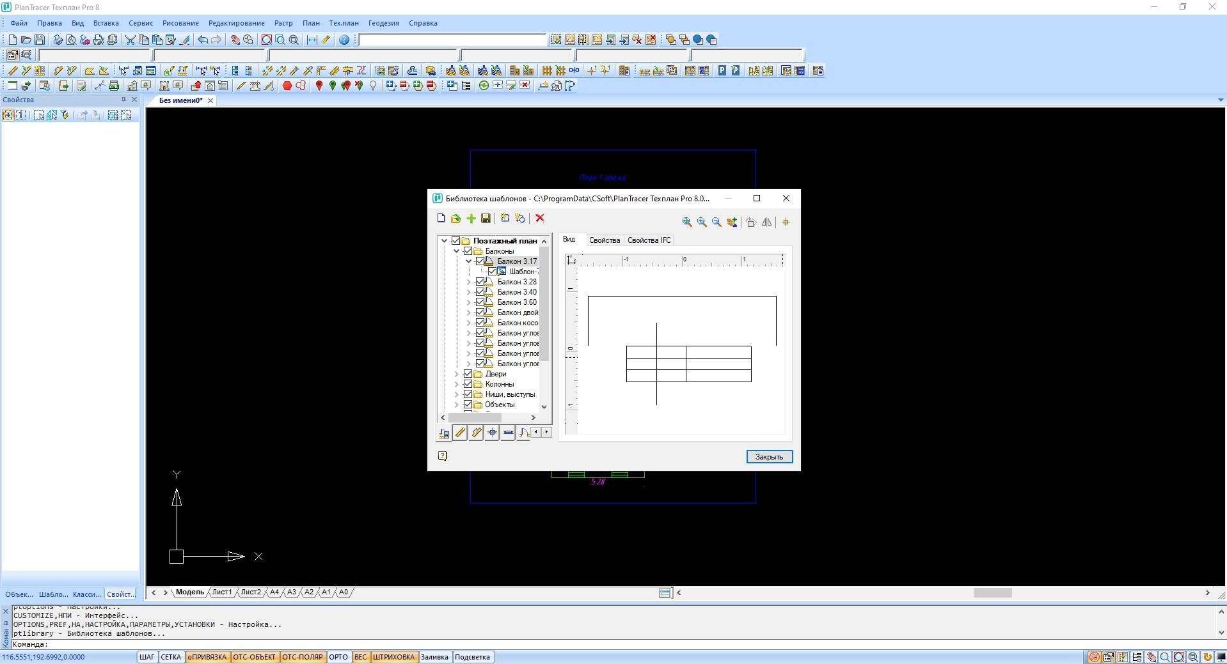The image size is (1227, 664).
Task: Select the A3 layout tab
Action: (x=292, y=592)
